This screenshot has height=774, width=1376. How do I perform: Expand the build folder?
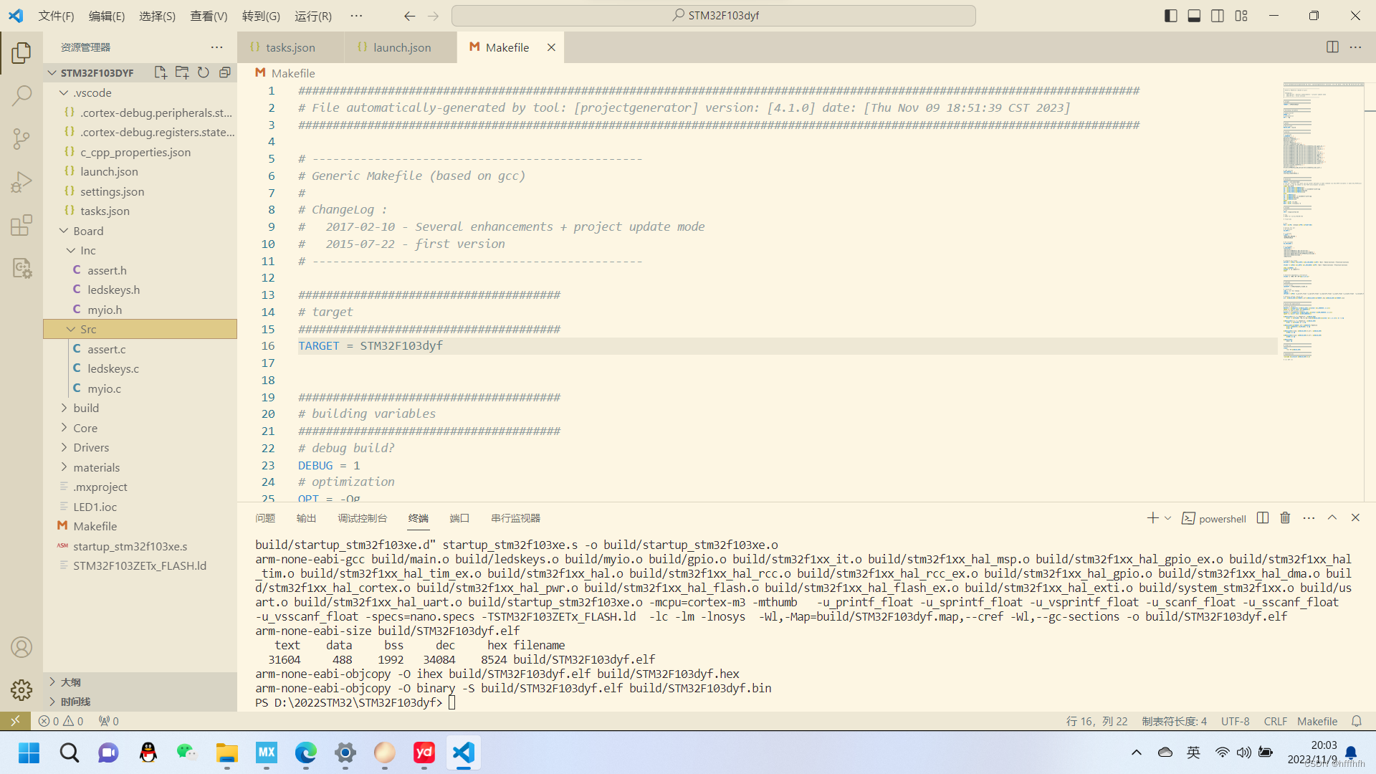(x=86, y=408)
